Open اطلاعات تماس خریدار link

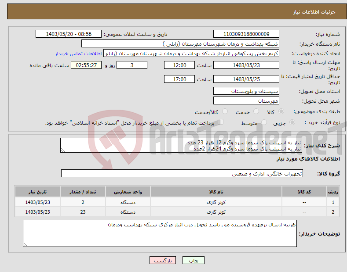[x=78, y=54]
